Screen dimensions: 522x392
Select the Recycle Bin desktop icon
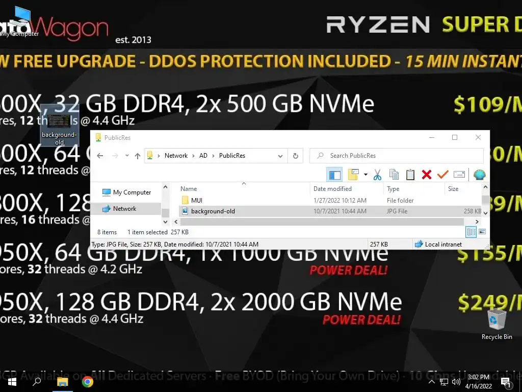pyautogui.click(x=497, y=324)
